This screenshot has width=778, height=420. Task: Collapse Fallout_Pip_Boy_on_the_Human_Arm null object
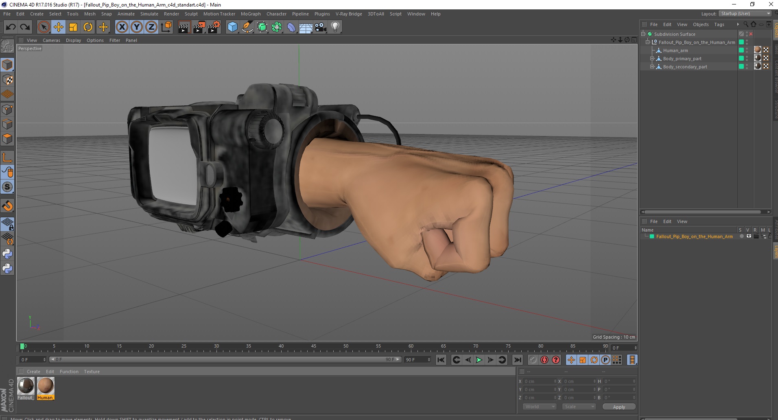point(647,42)
